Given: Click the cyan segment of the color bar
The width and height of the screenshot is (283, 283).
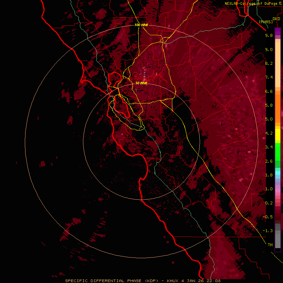Looking at the screenshot, I should [x=278, y=173].
